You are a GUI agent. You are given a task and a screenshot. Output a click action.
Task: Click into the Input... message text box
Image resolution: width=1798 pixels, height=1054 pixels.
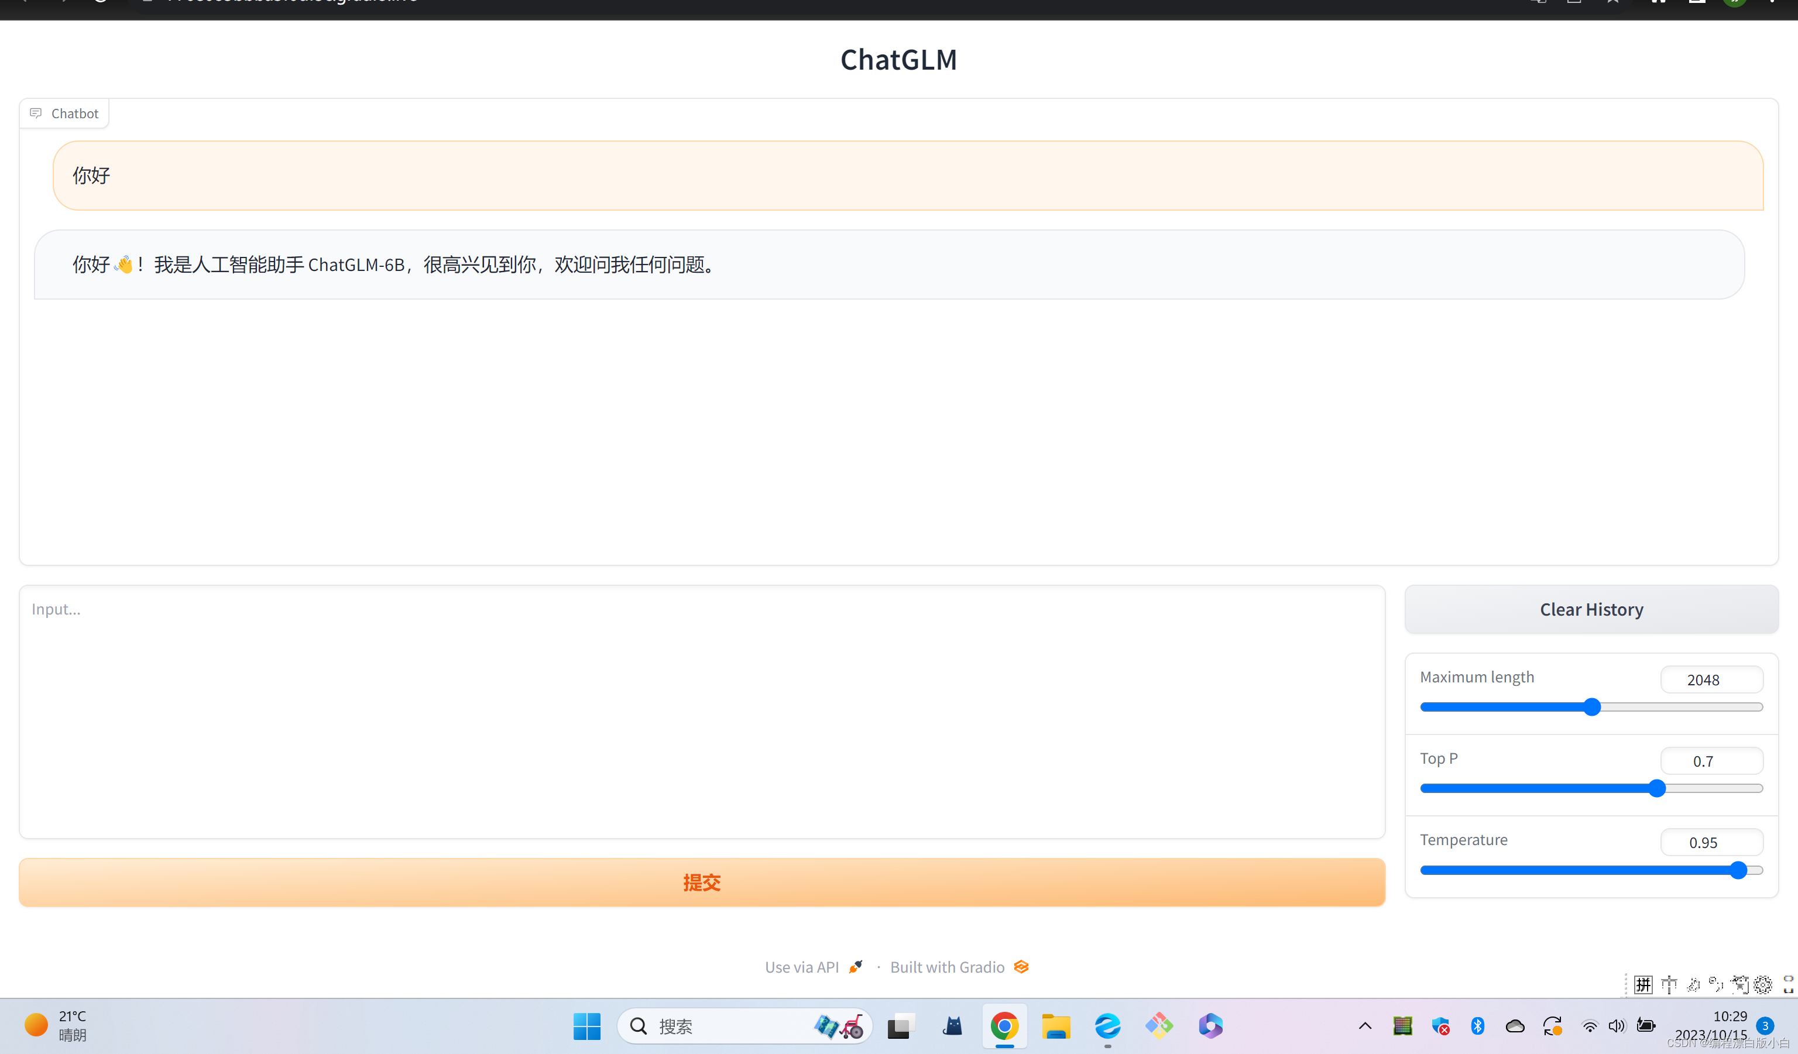click(701, 712)
